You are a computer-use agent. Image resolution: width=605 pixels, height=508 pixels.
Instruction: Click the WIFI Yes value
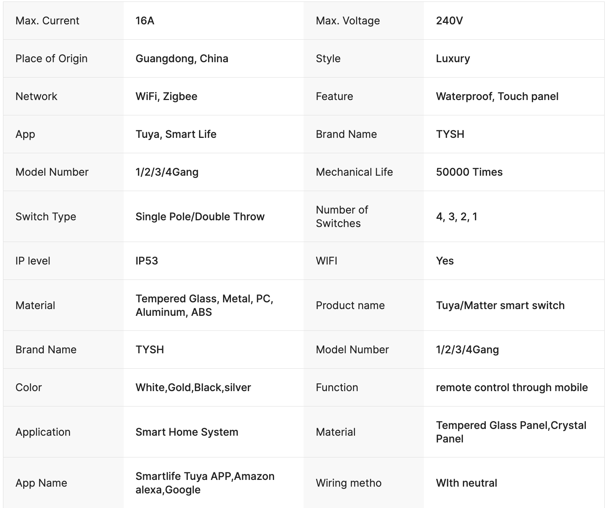(x=445, y=261)
